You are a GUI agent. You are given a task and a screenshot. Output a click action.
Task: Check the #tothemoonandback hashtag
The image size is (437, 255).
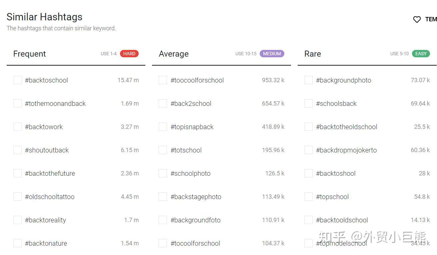17,103
